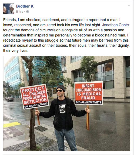Click the globe public privacy icon
Image resolution: width=134 pixels, height=155 pixels.
point(28,12)
